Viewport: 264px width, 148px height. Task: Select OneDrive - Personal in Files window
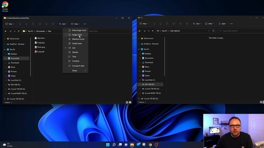click(16, 44)
